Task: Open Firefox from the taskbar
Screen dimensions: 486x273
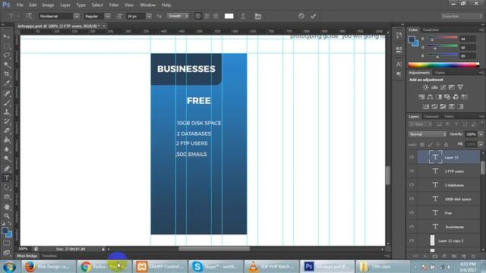Action: pos(49,266)
